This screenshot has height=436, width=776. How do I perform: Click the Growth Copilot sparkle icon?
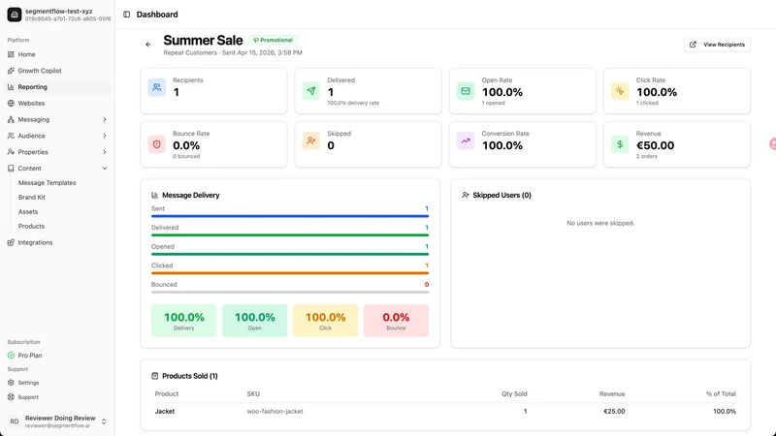pos(11,71)
